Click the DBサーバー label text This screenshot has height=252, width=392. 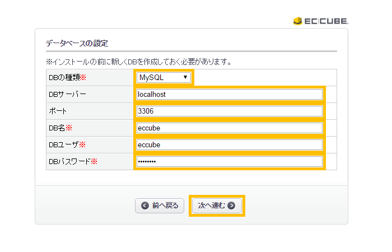pyautogui.click(x=68, y=95)
